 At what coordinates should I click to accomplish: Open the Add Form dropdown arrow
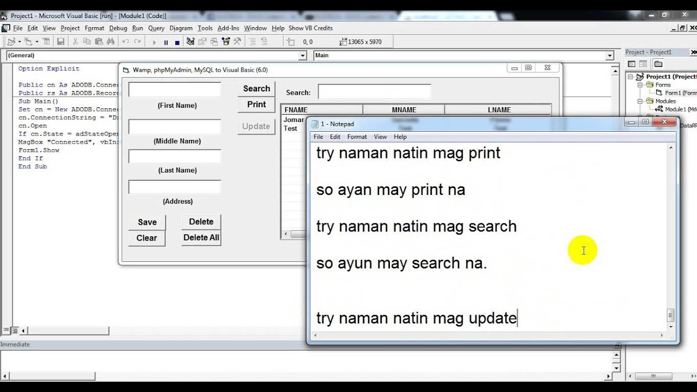click(x=37, y=41)
